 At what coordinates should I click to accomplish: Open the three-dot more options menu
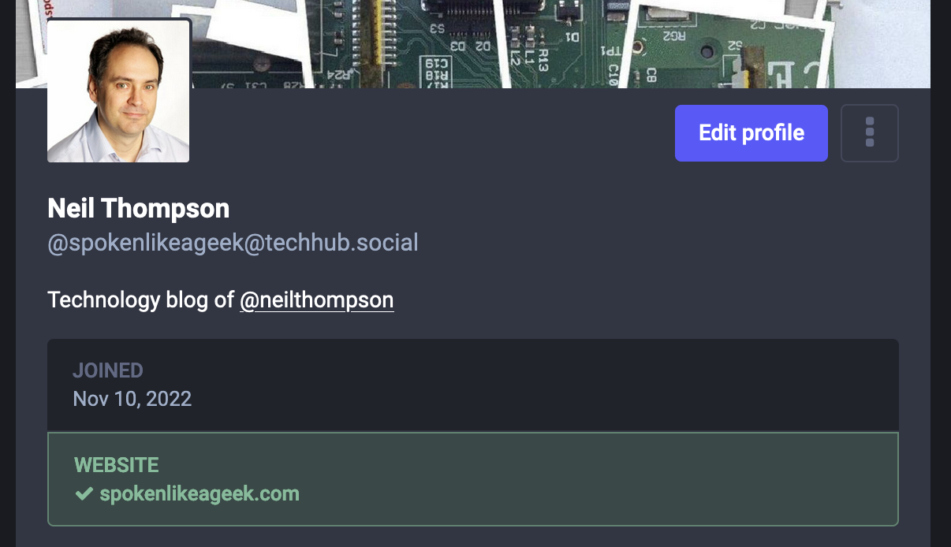870,133
